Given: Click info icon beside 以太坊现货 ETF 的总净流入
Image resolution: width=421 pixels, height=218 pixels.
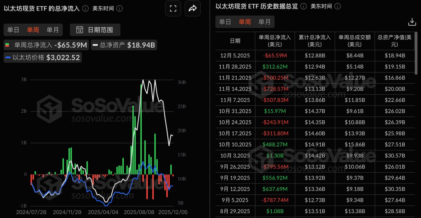Looking at the screenshot, I should pos(86,9).
